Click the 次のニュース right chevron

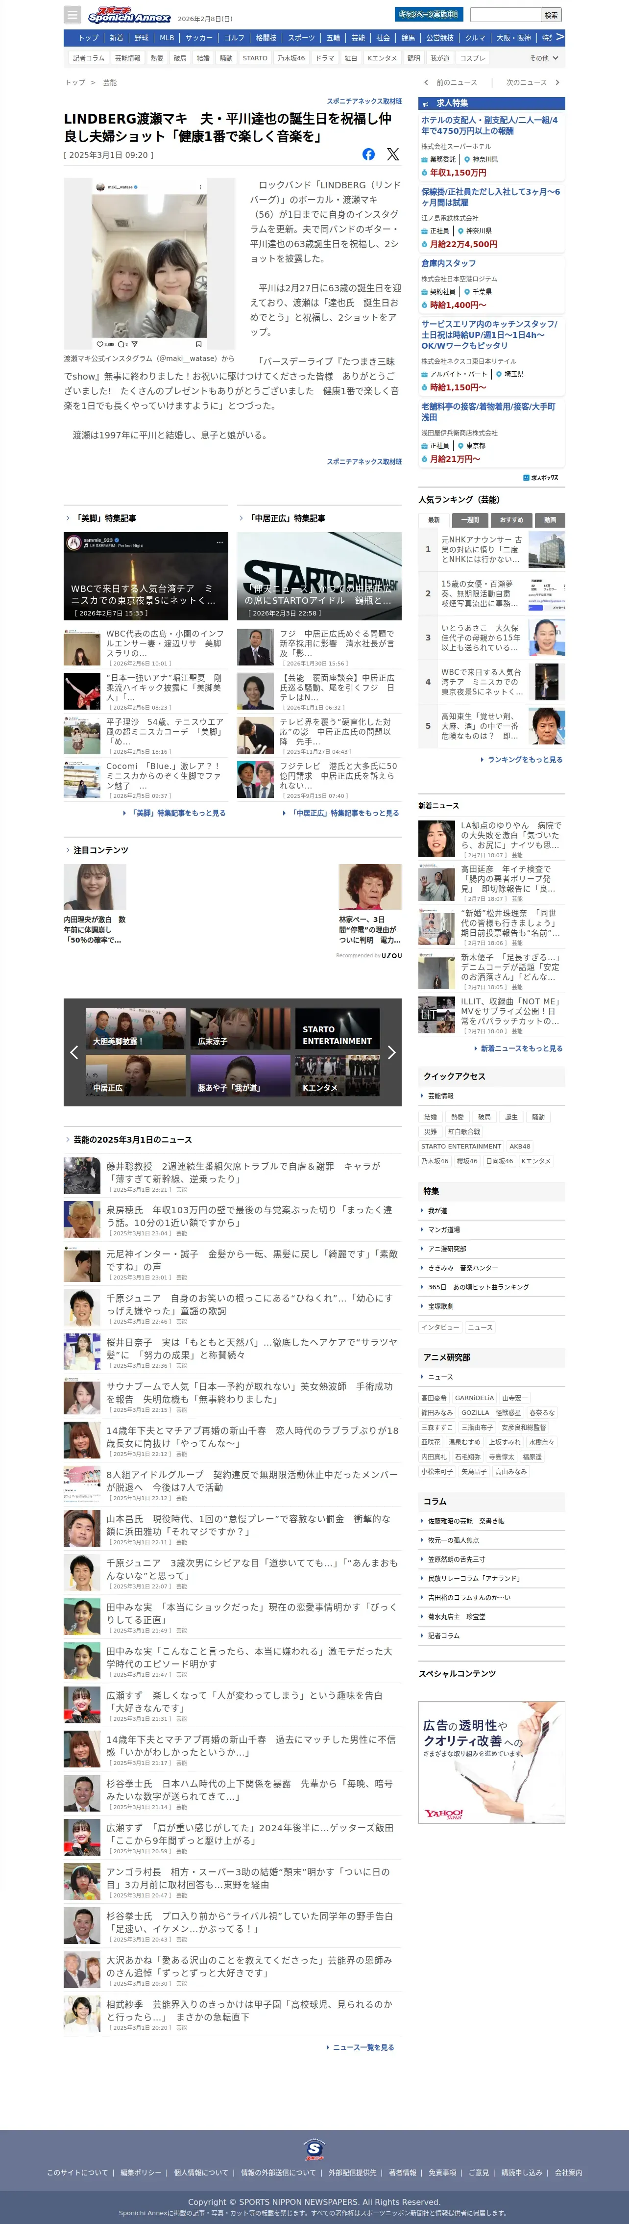pyautogui.click(x=557, y=82)
